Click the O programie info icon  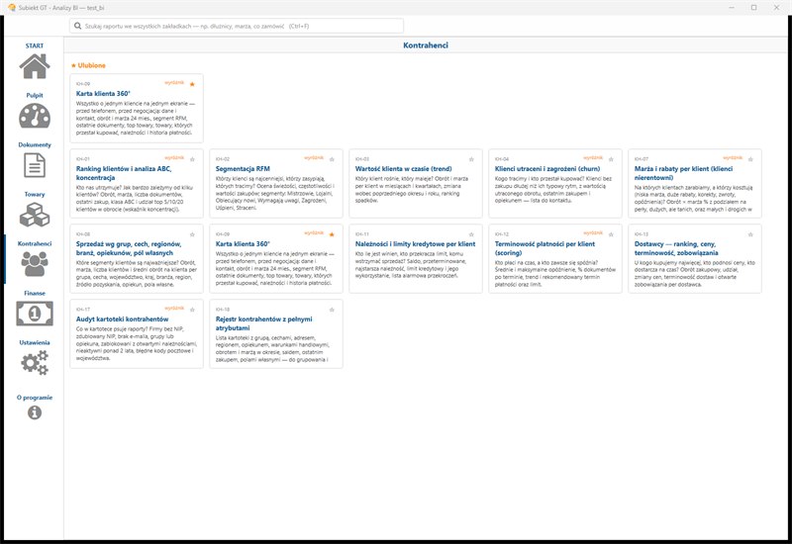35,412
